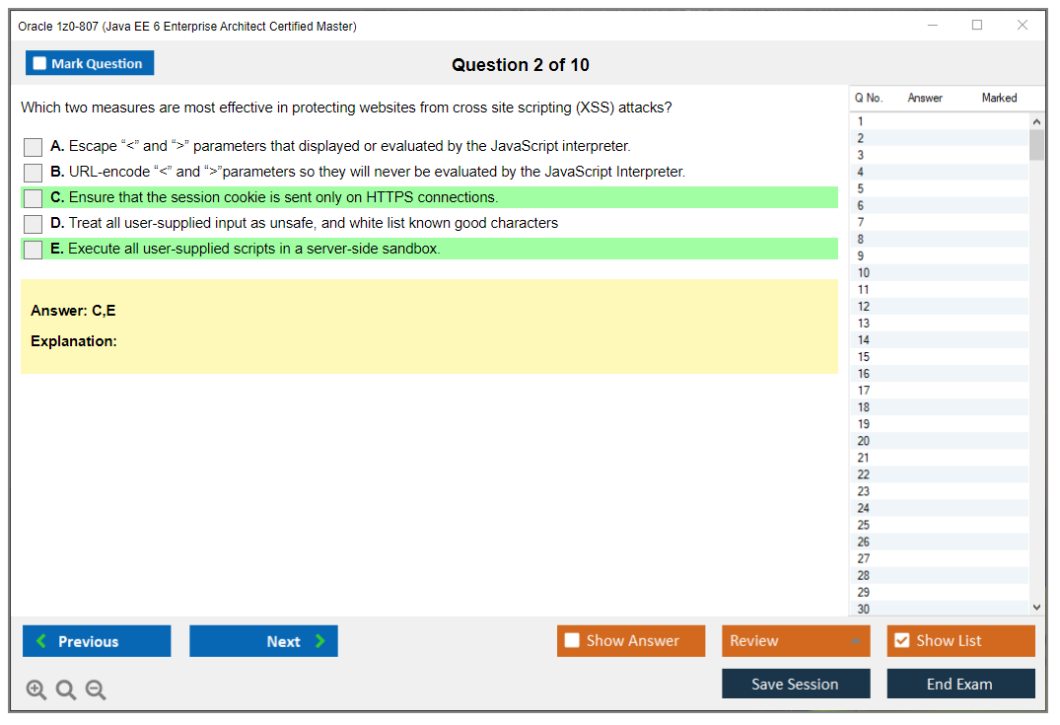Tick the Mark Question checkbox
Screen dimensions: 1060x725
click(x=40, y=64)
